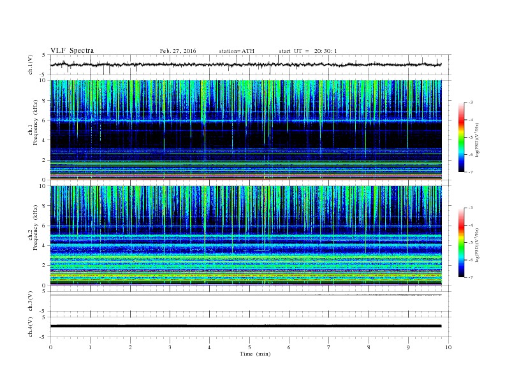Click the ch.1 'log(PSD)(V²/Hz)' colorbar label
This screenshot has height=390, width=505.
click(477, 140)
